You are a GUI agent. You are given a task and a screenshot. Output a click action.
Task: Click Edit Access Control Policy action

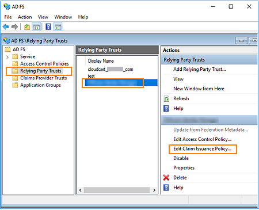[x=203, y=139]
